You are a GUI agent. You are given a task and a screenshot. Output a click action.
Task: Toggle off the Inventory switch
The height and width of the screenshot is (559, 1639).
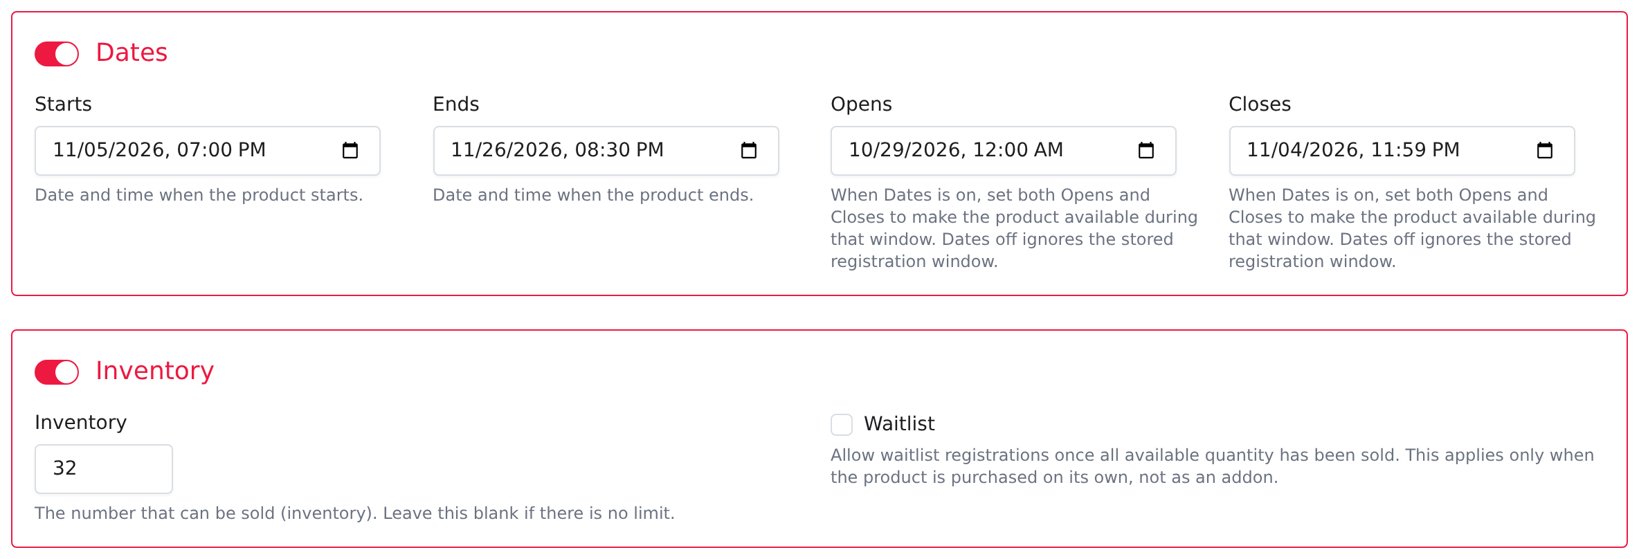[57, 372]
